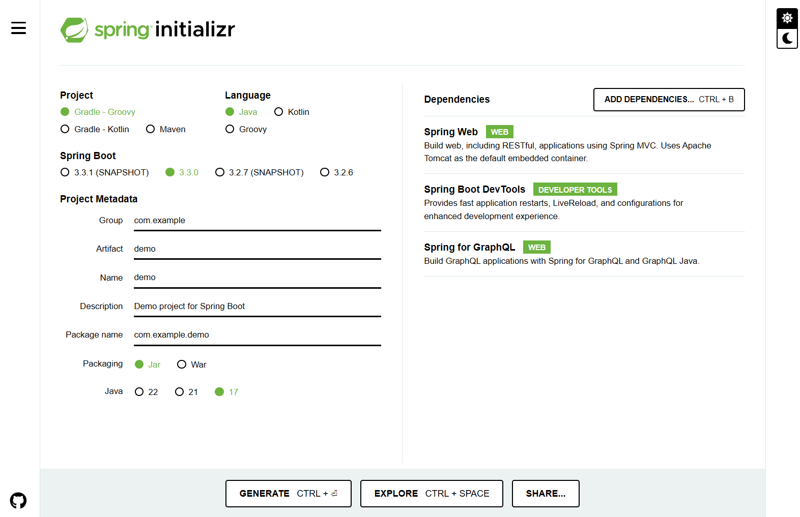Open the Add Dependencies dialog

[x=669, y=100]
